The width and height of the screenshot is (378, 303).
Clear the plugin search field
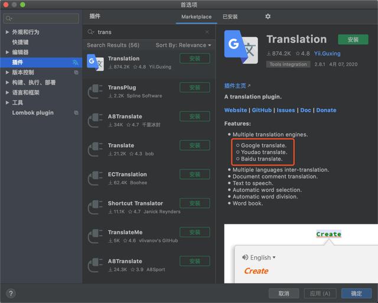coord(207,32)
